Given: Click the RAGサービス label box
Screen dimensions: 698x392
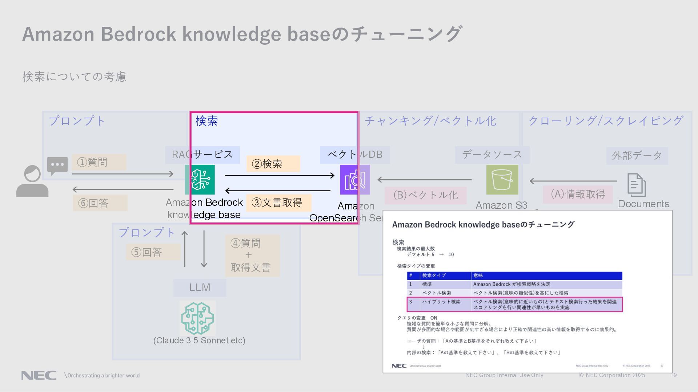Looking at the screenshot, I should 202,155.
